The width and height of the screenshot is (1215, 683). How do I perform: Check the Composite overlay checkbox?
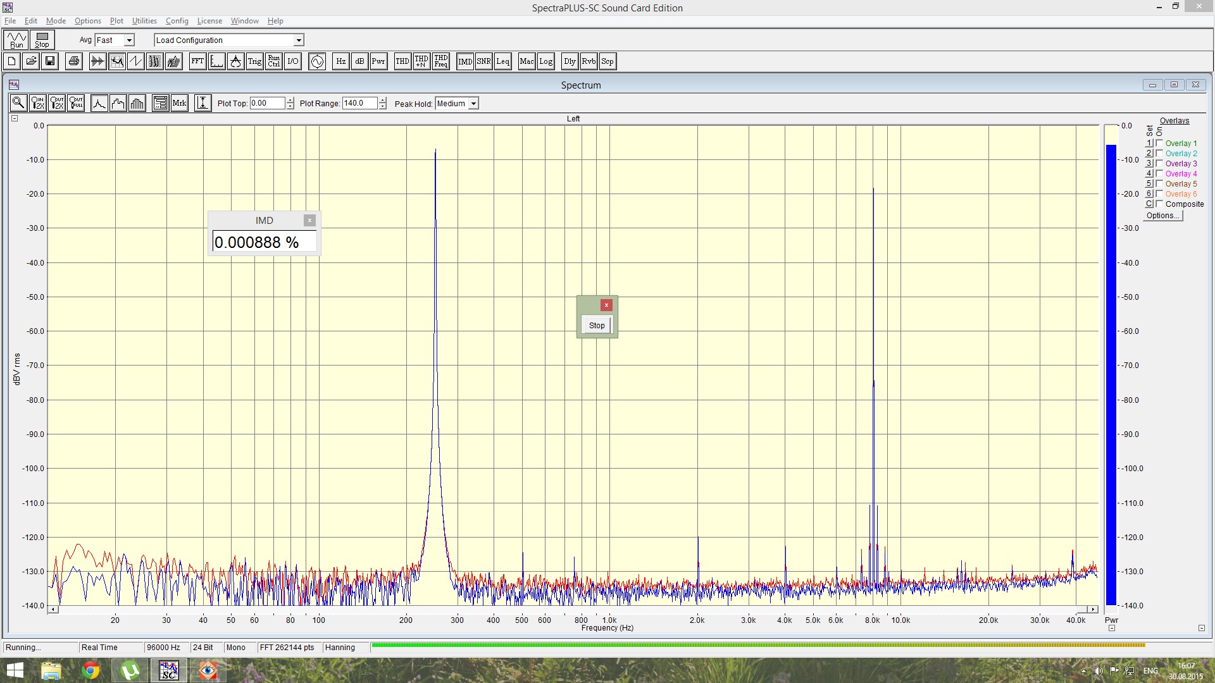(x=1159, y=204)
